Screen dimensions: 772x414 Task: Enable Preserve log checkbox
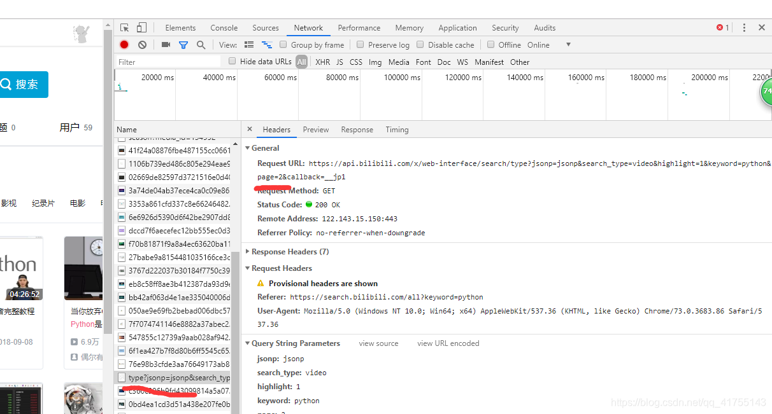pyautogui.click(x=361, y=45)
